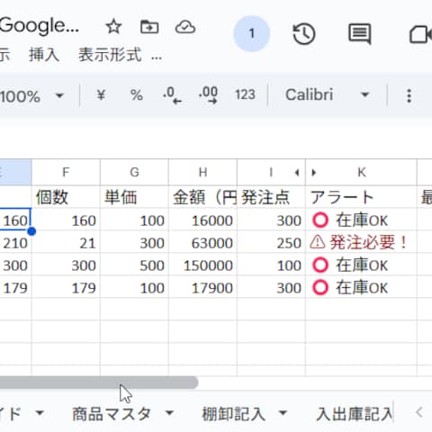
Task: Select column G header
Action: [x=134, y=172]
